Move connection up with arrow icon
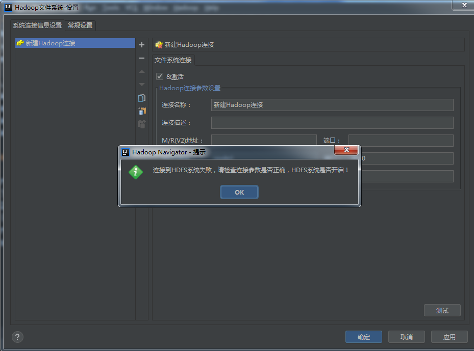This screenshot has height=351, width=474. point(142,71)
